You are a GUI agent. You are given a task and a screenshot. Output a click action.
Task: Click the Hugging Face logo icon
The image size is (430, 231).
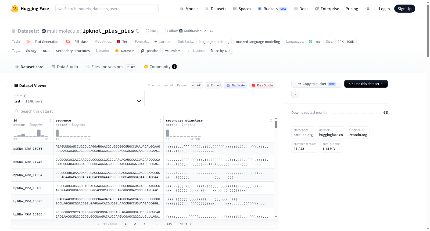point(15,9)
